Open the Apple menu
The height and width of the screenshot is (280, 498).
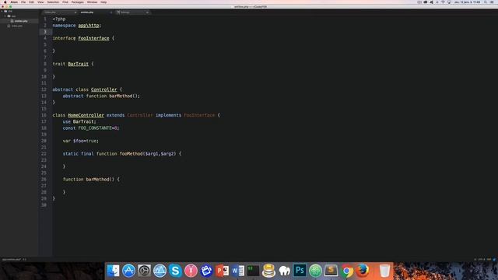(x=5, y=2)
